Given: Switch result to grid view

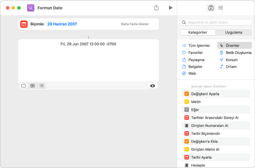Looking at the screenshot, I should pos(33,86).
